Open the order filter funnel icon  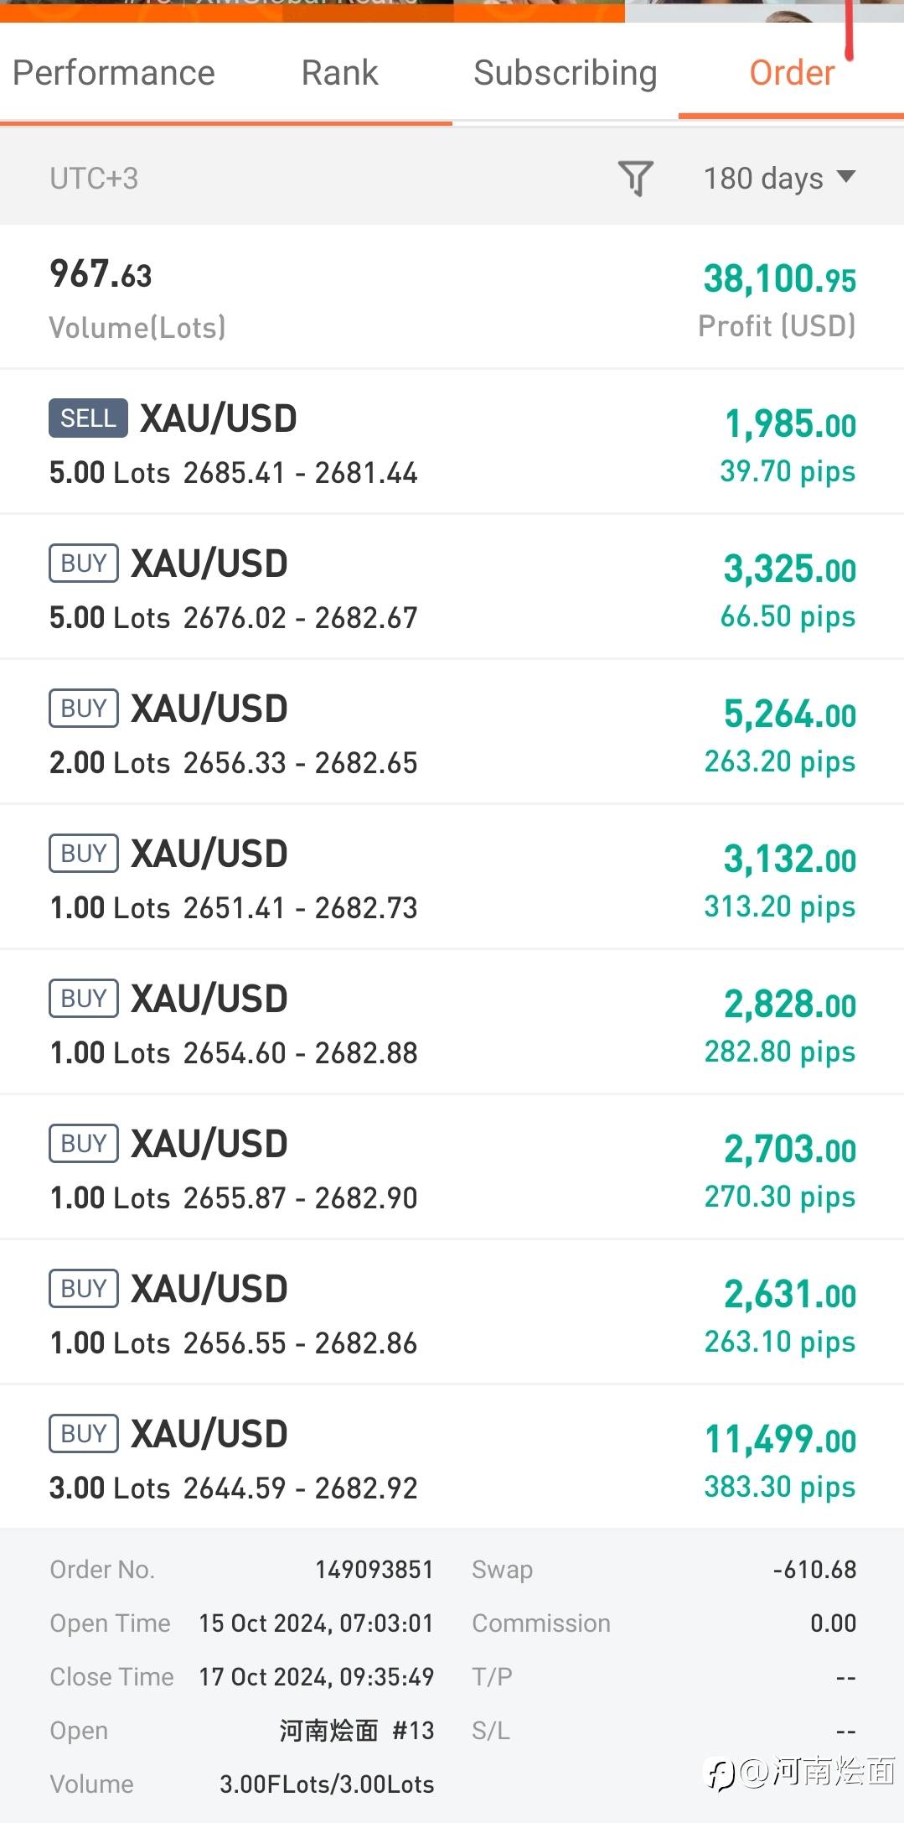click(635, 178)
